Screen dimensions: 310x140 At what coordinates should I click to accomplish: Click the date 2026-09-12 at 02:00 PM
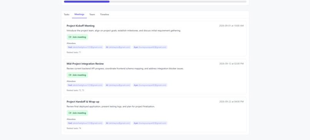point(232,64)
